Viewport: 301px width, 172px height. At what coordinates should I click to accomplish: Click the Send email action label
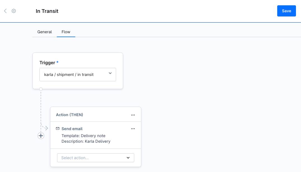click(x=72, y=128)
